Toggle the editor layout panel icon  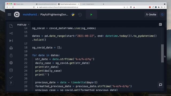[x=160, y=24]
